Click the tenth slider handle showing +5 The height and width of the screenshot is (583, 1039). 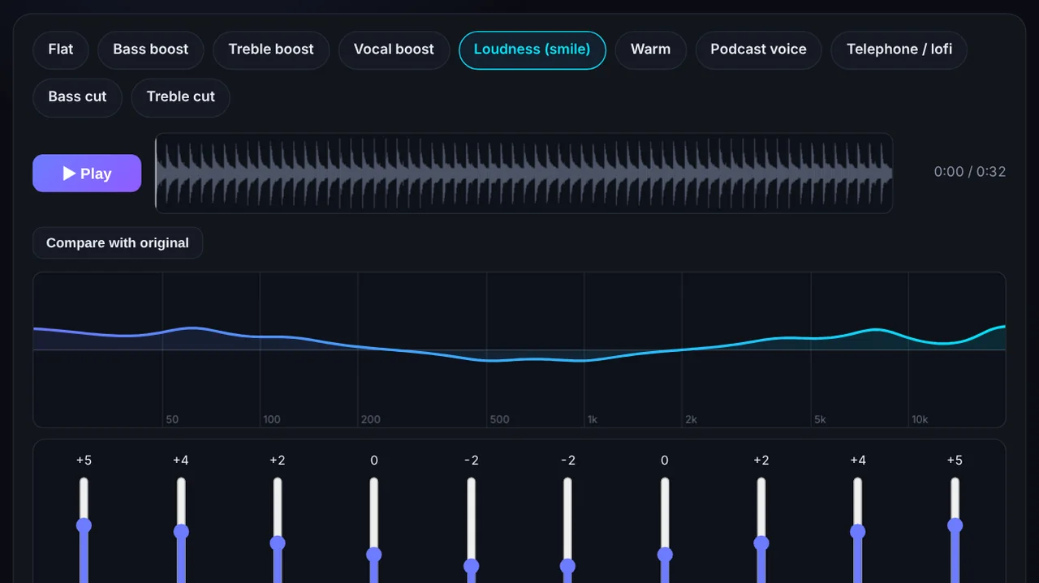pyautogui.click(x=955, y=525)
